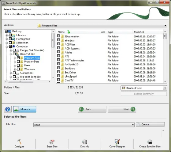The height and width of the screenshot is (152, 171).
Task: Uncheck the abevjava folder checkbox
Action: (58, 40)
